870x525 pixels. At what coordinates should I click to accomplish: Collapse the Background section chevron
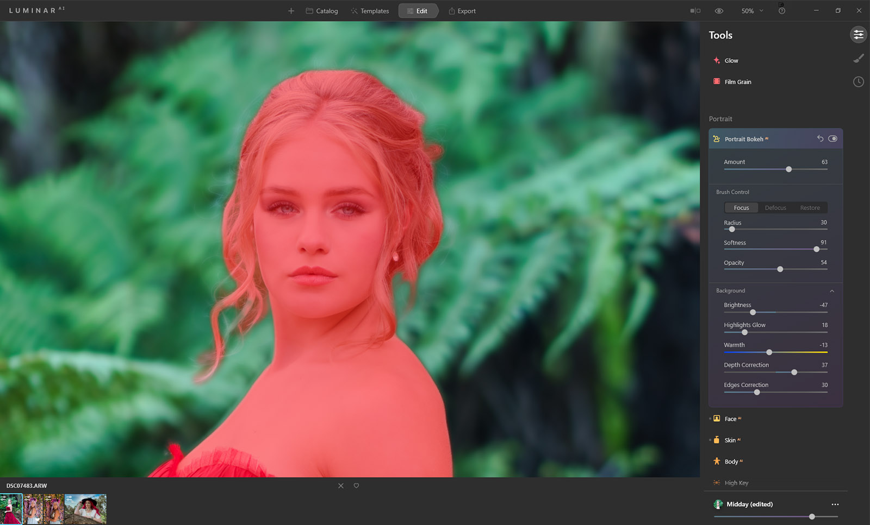click(832, 291)
